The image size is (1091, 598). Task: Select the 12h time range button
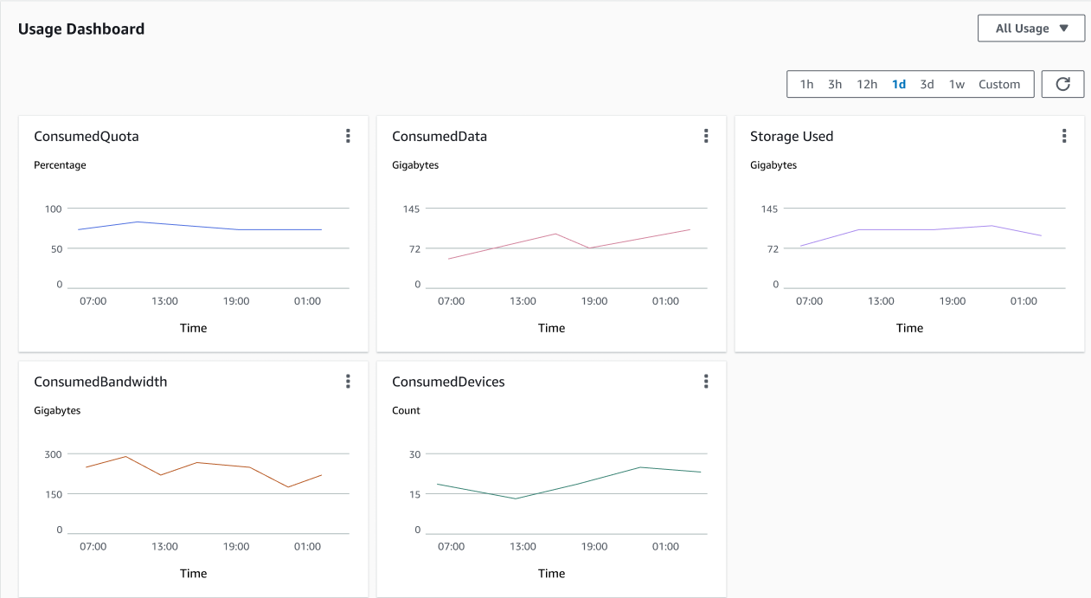(867, 84)
